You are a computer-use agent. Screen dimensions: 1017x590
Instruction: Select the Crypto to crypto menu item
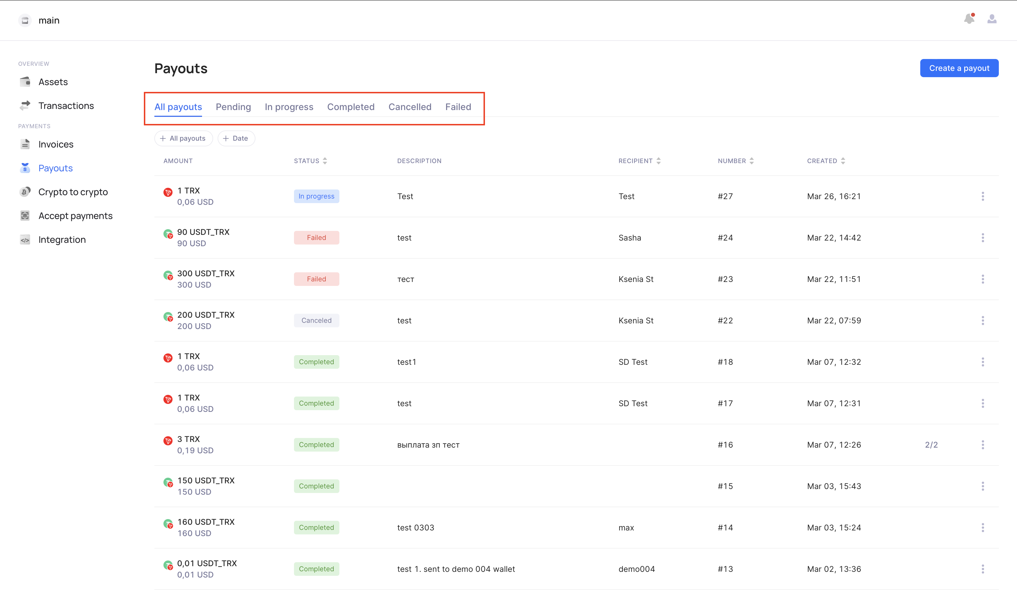(73, 192)
